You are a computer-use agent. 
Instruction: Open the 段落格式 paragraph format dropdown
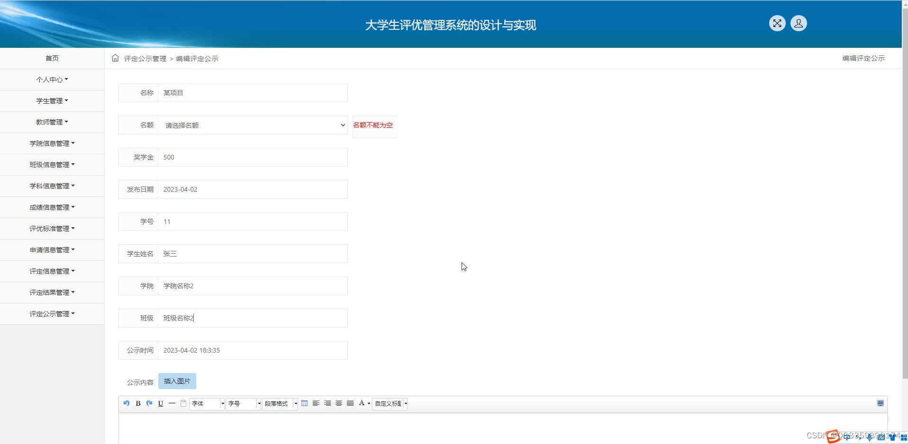[280, 403]
